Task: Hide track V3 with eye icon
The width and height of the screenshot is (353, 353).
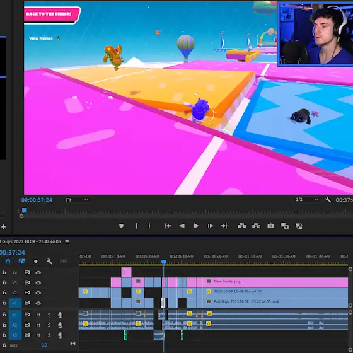Action: tap(38, 283)
